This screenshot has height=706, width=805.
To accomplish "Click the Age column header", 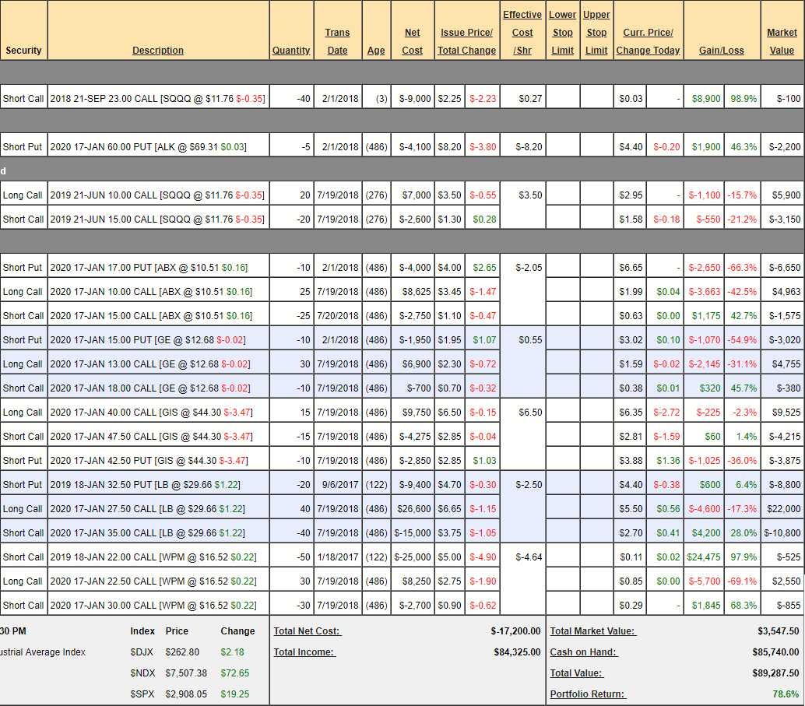I will [x=376, y=51].
